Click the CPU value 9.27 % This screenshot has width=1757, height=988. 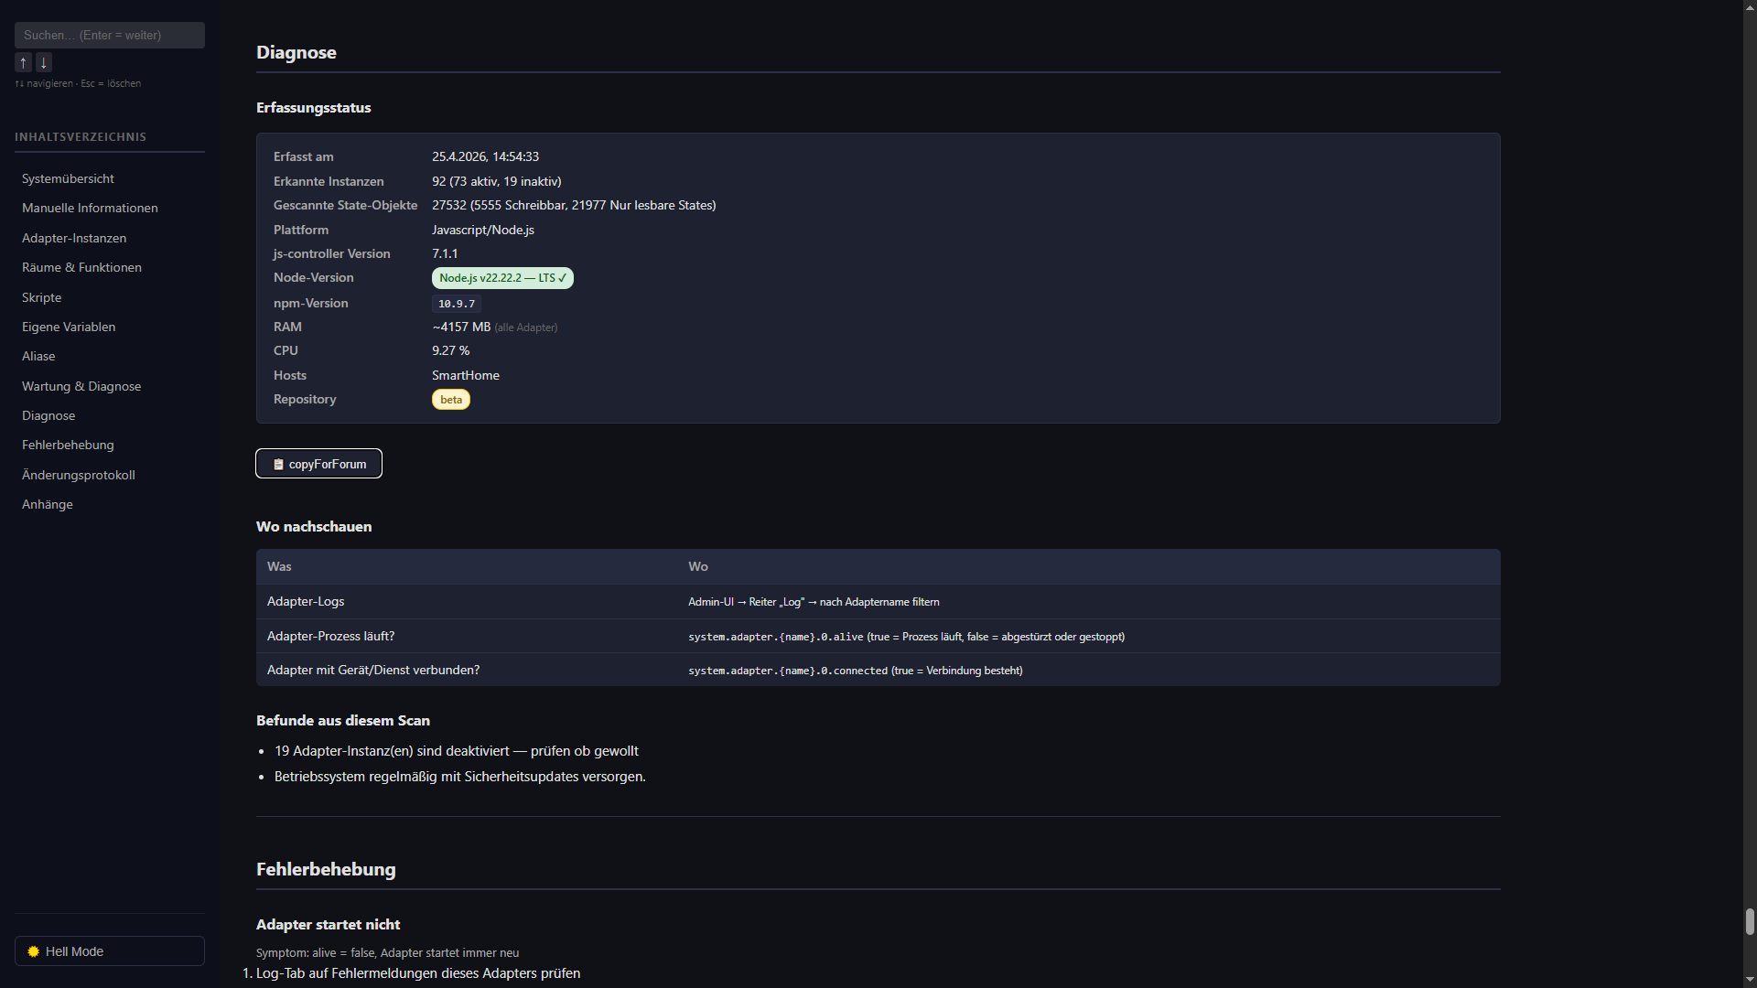pos(451,350)
